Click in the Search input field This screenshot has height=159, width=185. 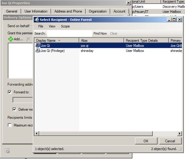pyautogui.click(x=70, y=33)
